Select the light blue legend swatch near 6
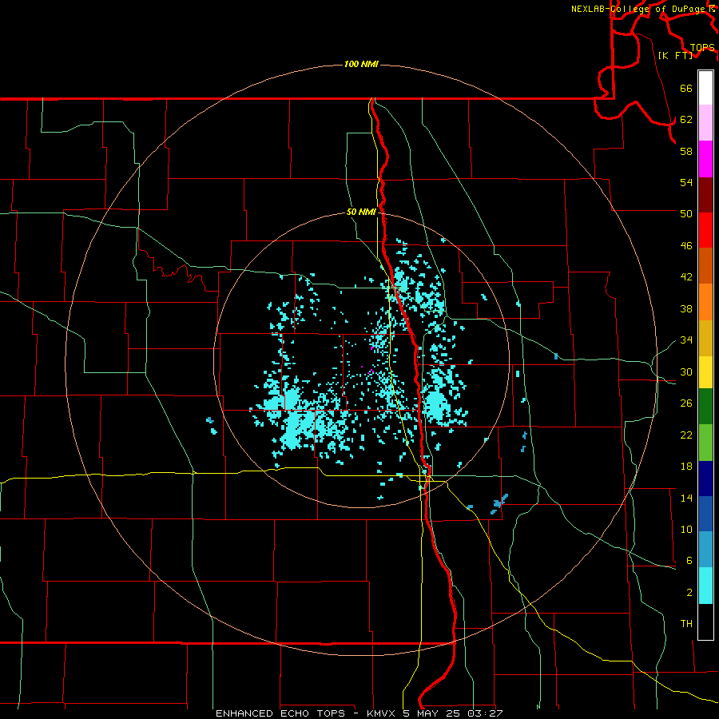The image size is (719, 719). (x=705, y=549)
